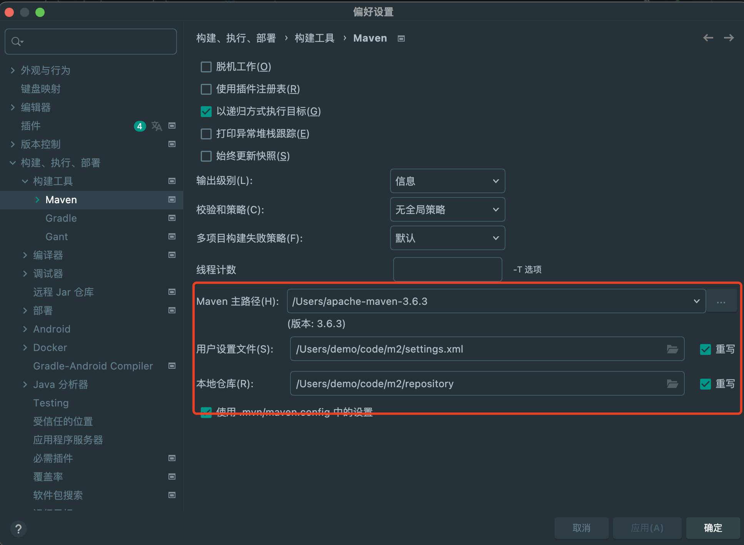Click the 线程计数 input field
This screenshot has width=744, height=545.
447,269
